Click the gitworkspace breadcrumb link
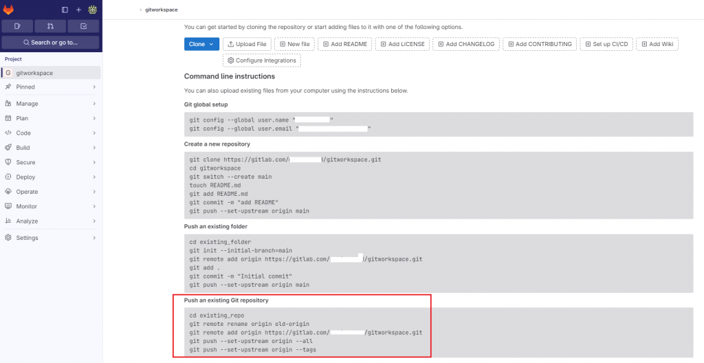704x363 pixels. pos(161,10)
